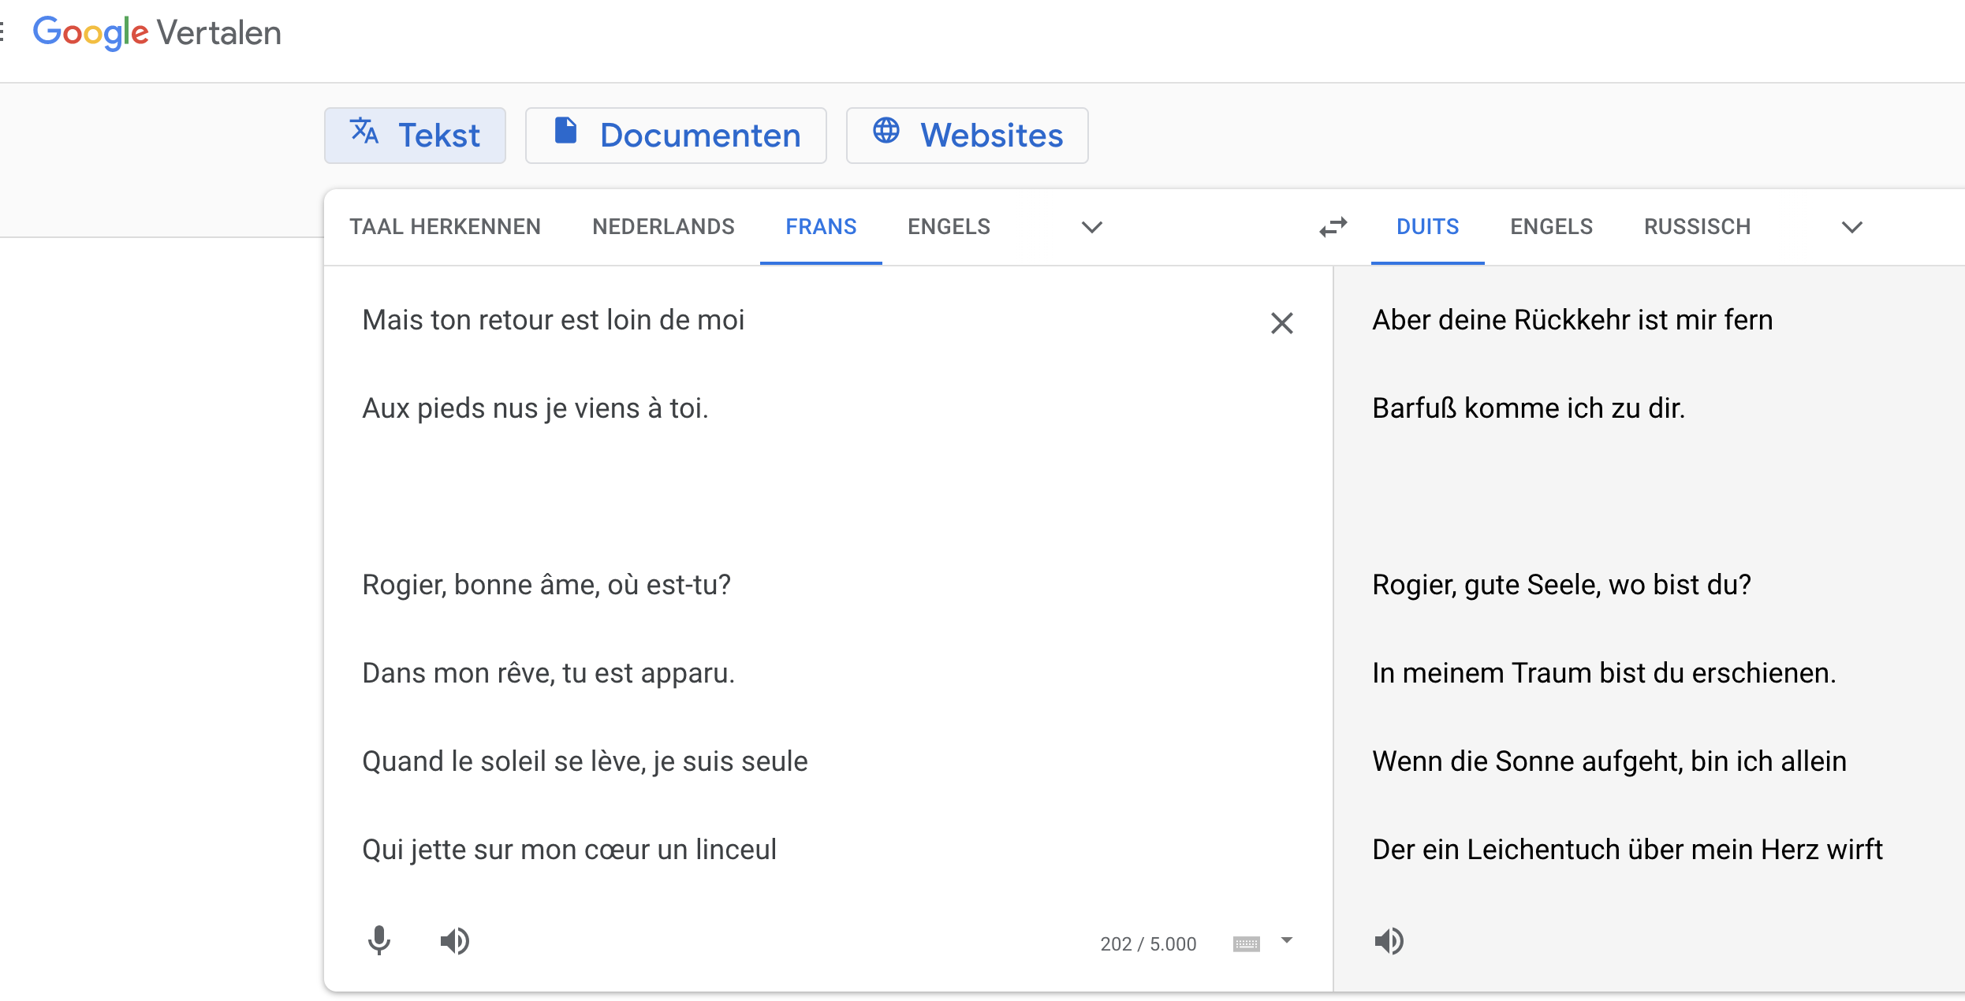
Task: Select Frans source language tab
Action: 820,227
